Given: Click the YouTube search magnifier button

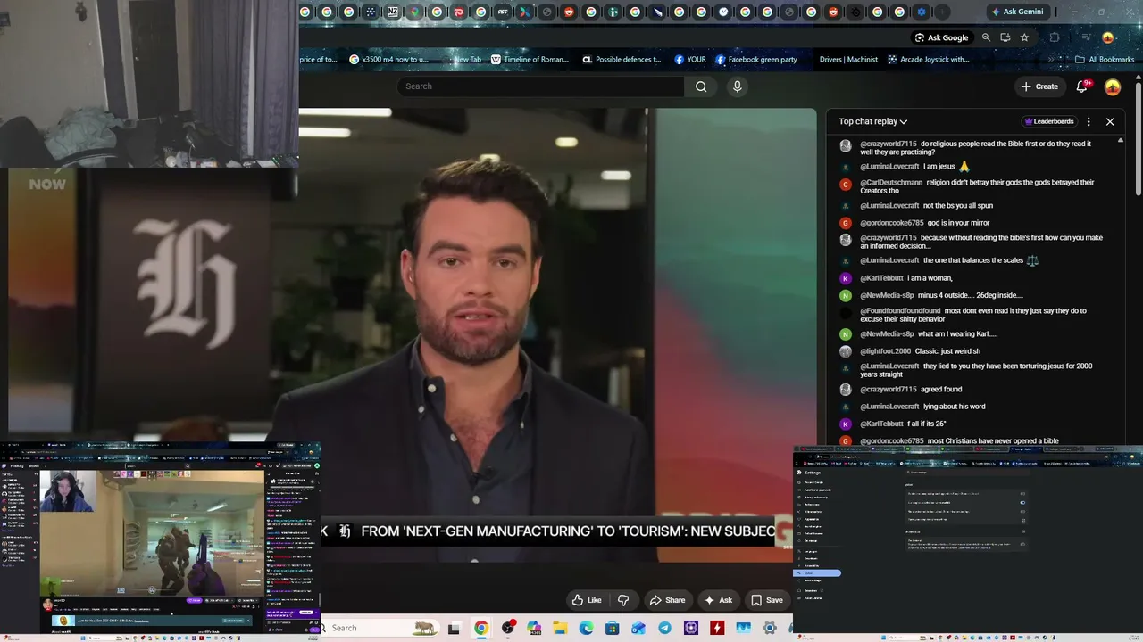Looking at the screenshot, I should click(x=701, y=86).
